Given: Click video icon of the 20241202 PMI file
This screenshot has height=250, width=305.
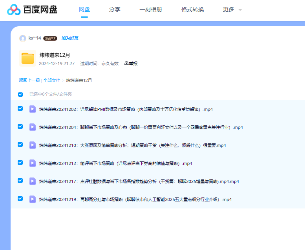Looking at the screenshot, I should (33, 109).
